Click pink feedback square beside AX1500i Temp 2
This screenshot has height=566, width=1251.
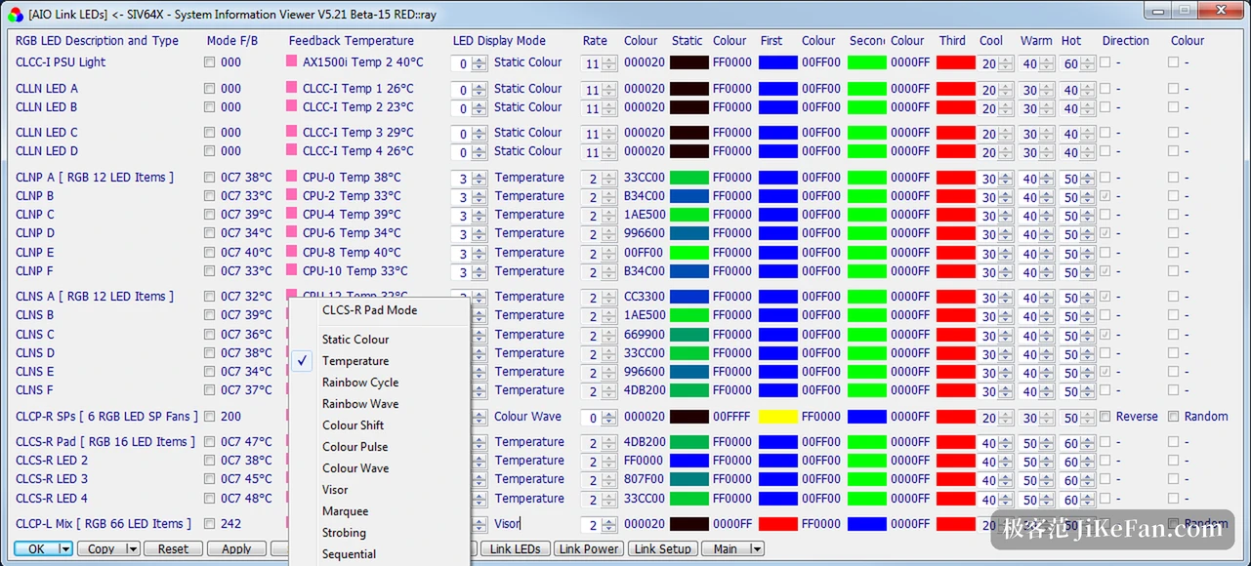[x=291, y=61]
